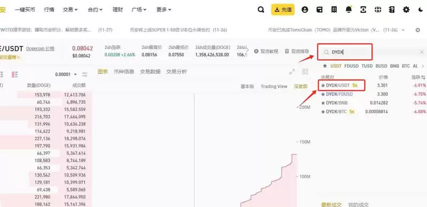
Task: Switch chart to 基本版 view
Action: [x=247, y=86]
